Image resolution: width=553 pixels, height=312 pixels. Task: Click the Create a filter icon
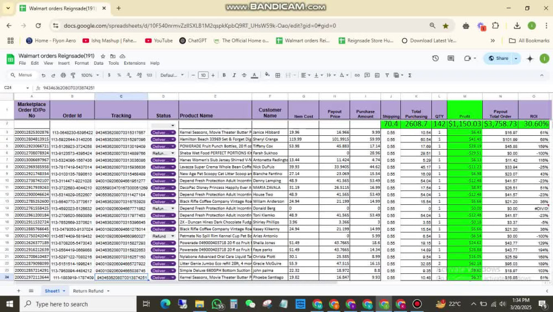click(x=387, y=75)
